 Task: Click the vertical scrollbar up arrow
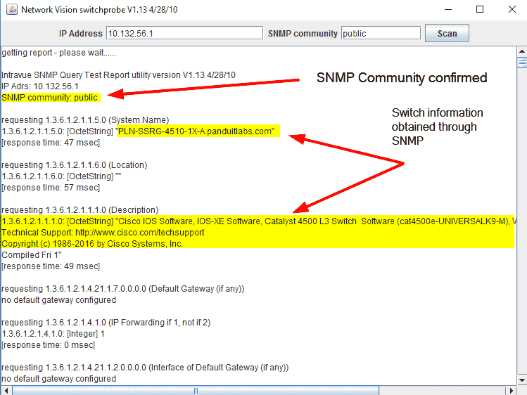pos(521,52)
